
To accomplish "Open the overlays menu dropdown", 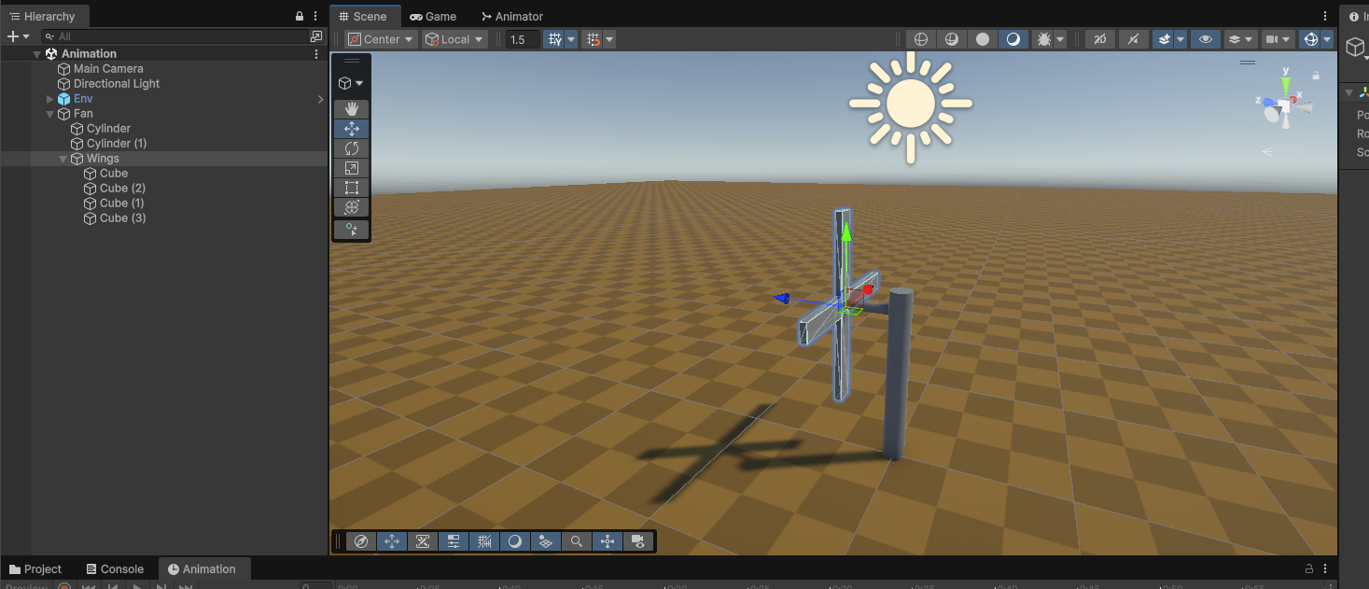I will 1240,39.
